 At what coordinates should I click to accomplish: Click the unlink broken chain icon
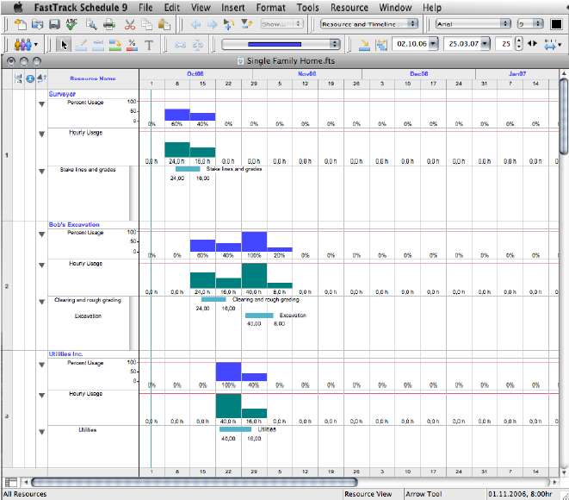pyautogui.click(x=197, y=45)
